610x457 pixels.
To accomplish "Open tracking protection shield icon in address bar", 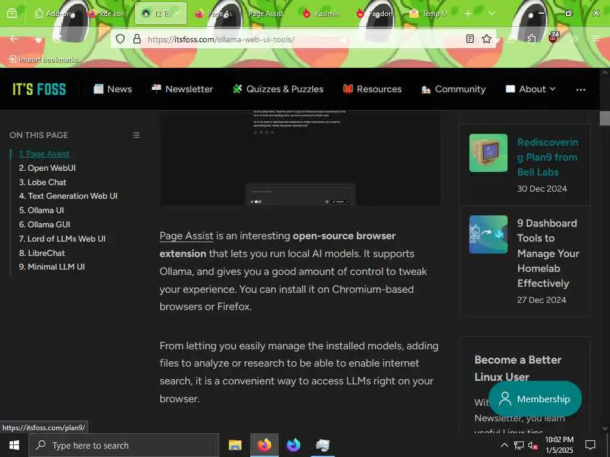I will coord(120,39).
